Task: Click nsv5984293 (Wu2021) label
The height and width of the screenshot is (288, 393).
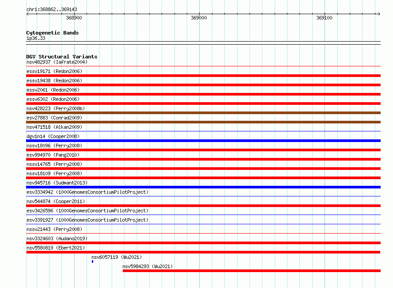Action: (147, 266)
